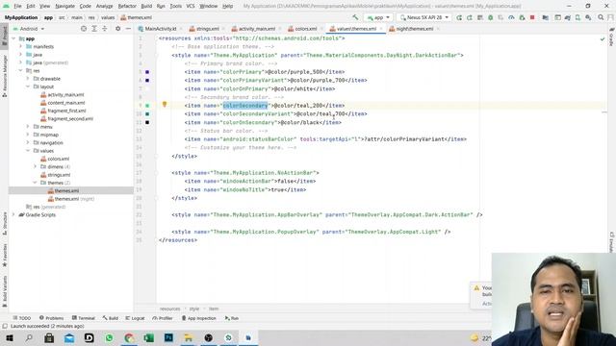Expand the mipmap folder
The height and width of the screenshot is (346, 616).
[28, 135]
